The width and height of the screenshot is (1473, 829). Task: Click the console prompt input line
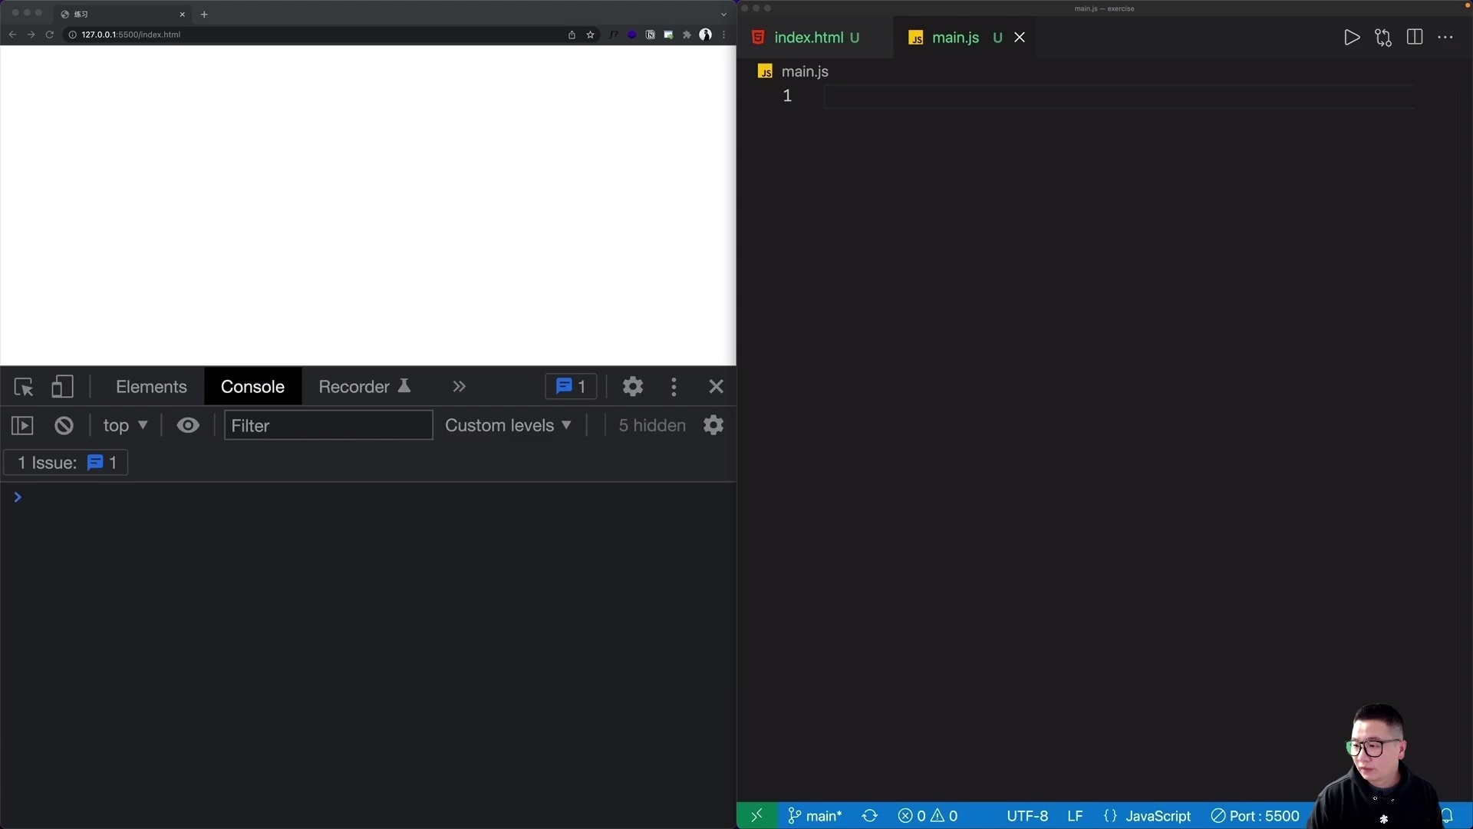(376, 497)
